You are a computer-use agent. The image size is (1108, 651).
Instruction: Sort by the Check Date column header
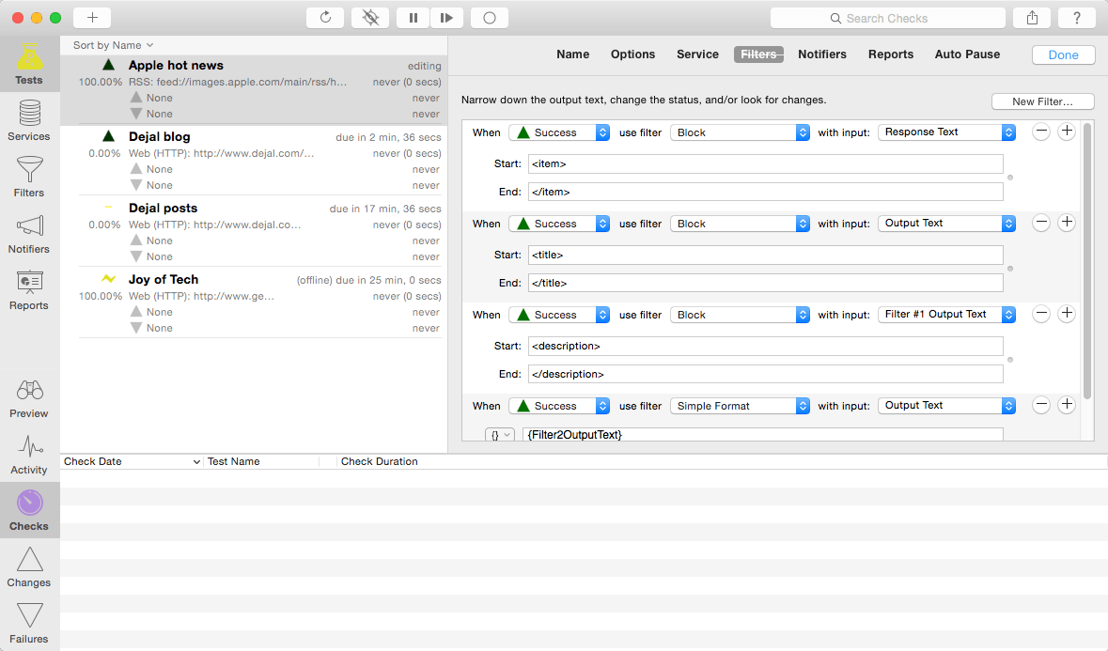point(132,462)
